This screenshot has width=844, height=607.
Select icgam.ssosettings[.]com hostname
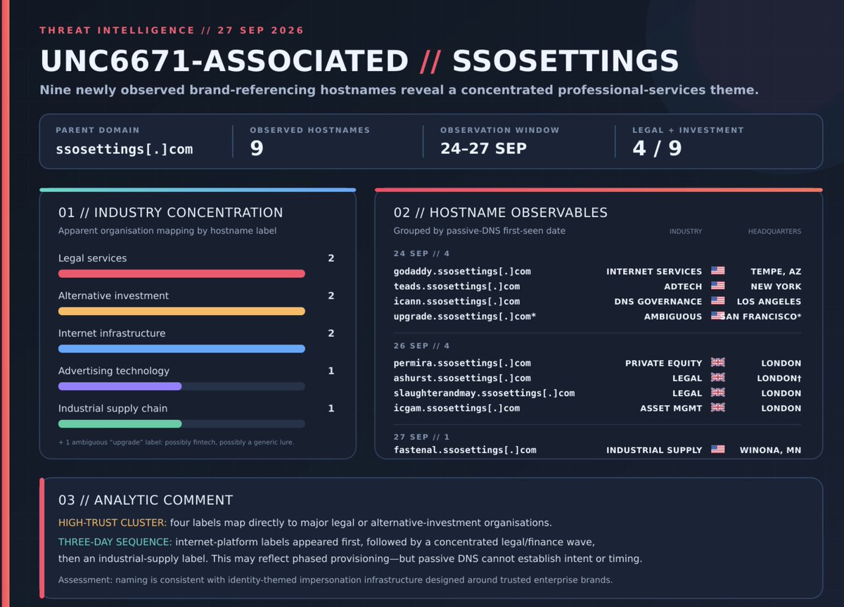(456, 408)
